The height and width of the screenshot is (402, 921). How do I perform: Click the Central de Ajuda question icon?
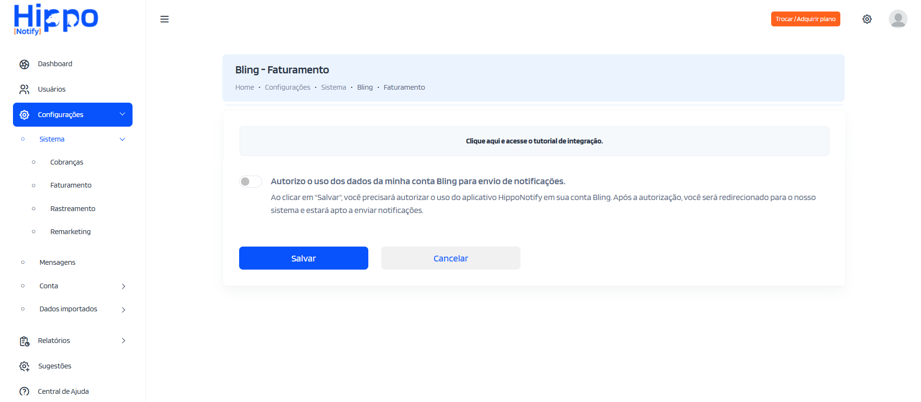pos(24,391)
